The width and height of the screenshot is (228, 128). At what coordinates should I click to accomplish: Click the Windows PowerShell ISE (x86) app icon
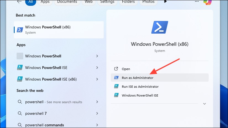point(20,79)
